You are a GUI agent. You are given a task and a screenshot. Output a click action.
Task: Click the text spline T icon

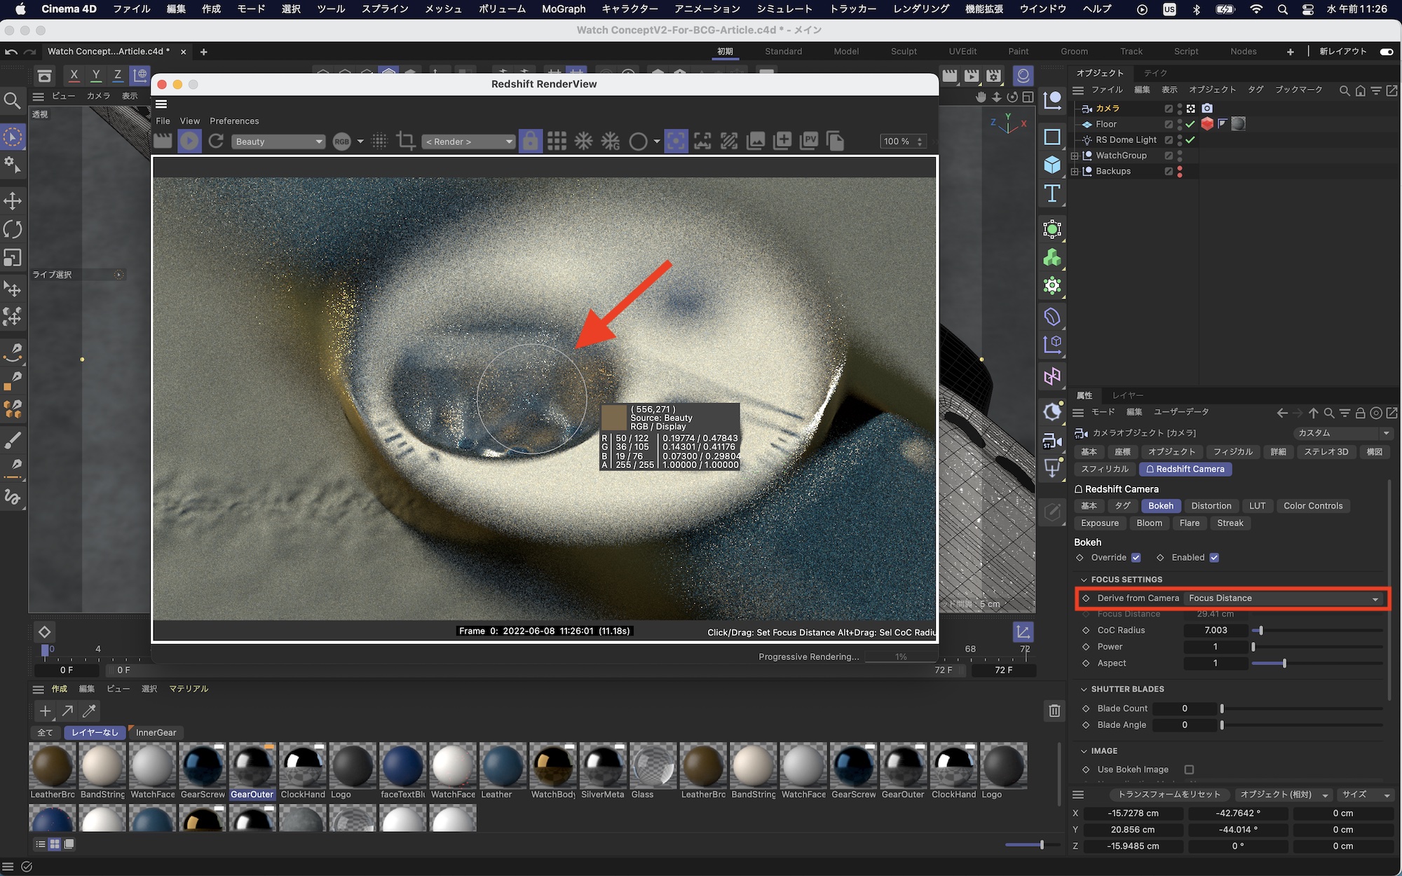(x=1051, y=193)
